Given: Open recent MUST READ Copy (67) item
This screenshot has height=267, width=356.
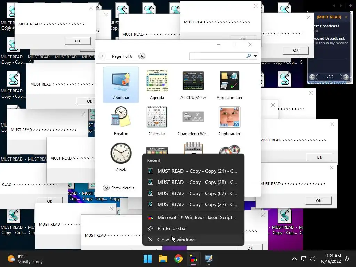Looking at the screenshot, I should (193, 193).
